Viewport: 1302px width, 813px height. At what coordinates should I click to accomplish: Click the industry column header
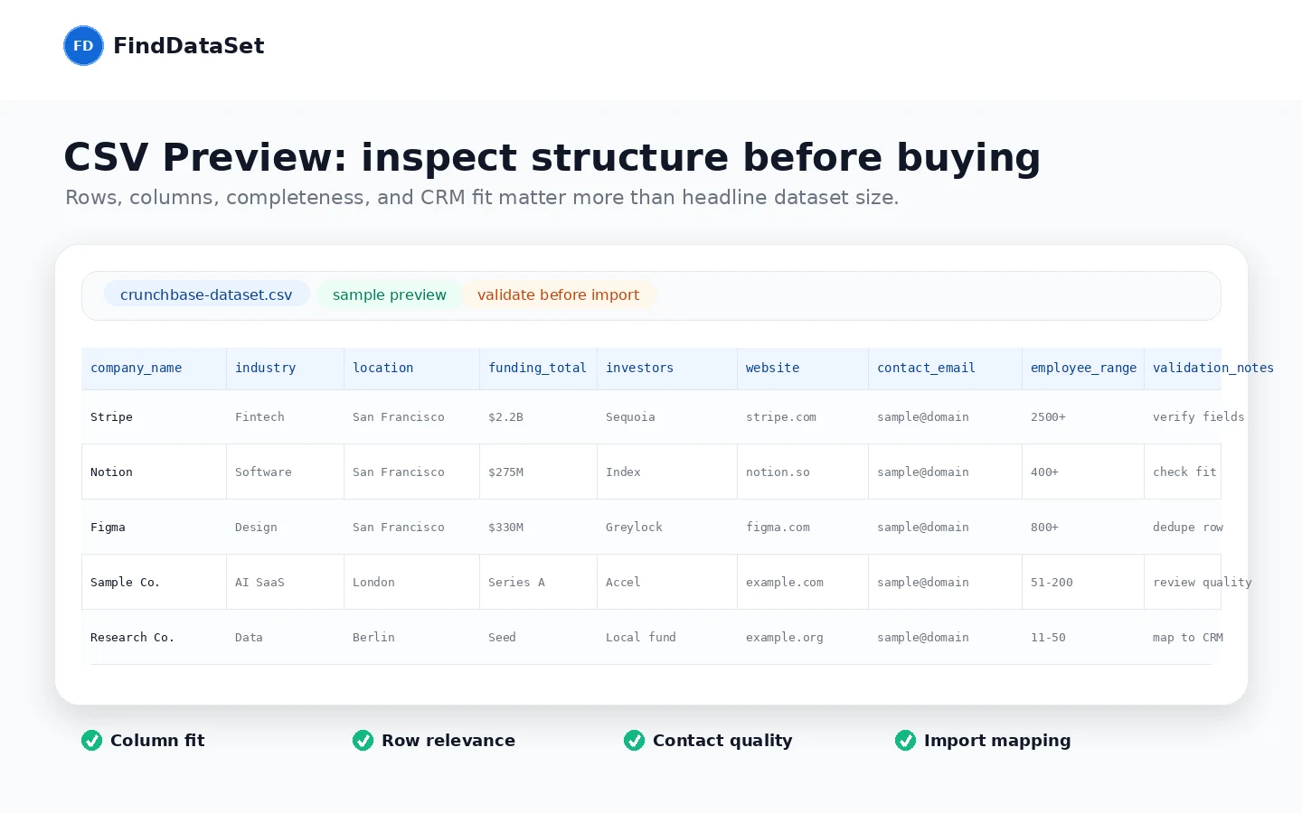(285, 368)
